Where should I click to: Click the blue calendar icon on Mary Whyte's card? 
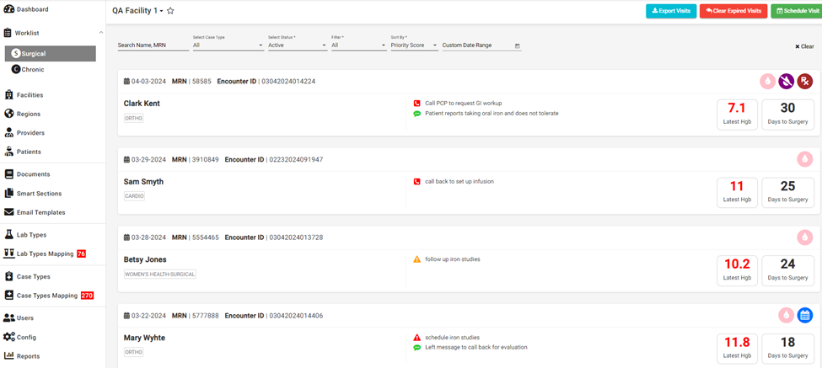pyautogui.click(x=805, y=315)
